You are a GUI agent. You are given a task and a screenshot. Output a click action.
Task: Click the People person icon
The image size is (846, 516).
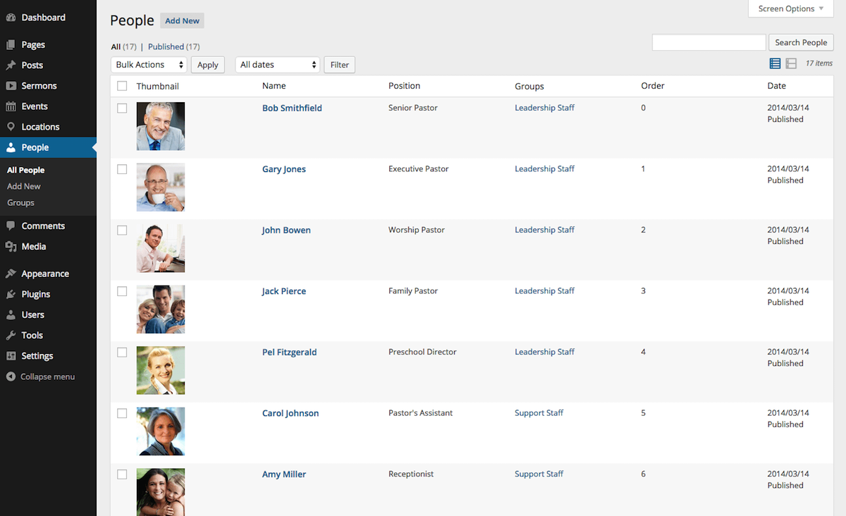point(11,147)
